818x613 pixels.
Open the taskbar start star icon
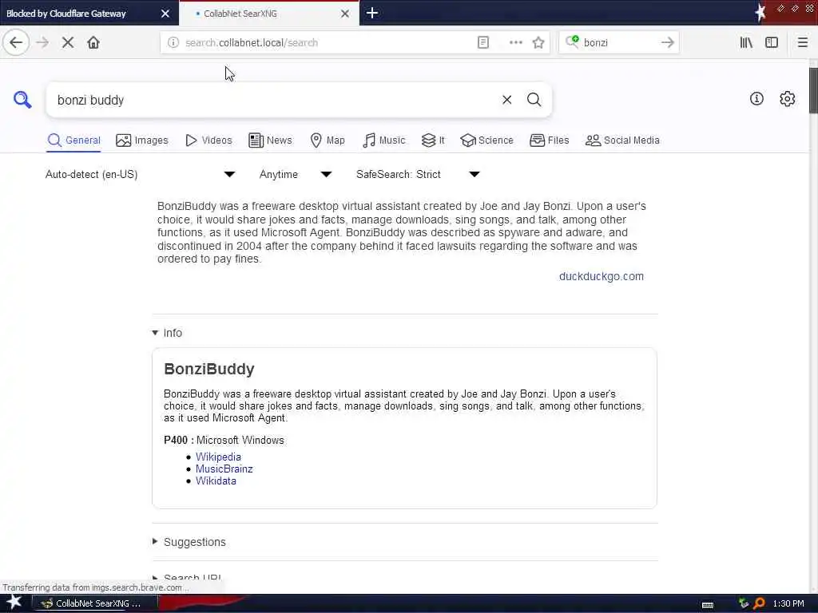tap(14, 602)
